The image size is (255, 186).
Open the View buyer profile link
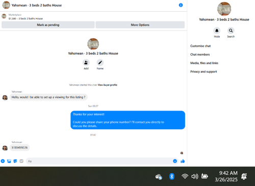click(108, 85)
